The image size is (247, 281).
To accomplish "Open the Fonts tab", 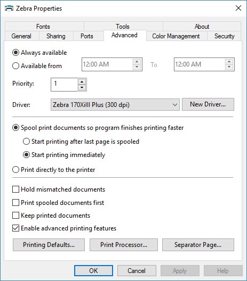I will [43, 27].
